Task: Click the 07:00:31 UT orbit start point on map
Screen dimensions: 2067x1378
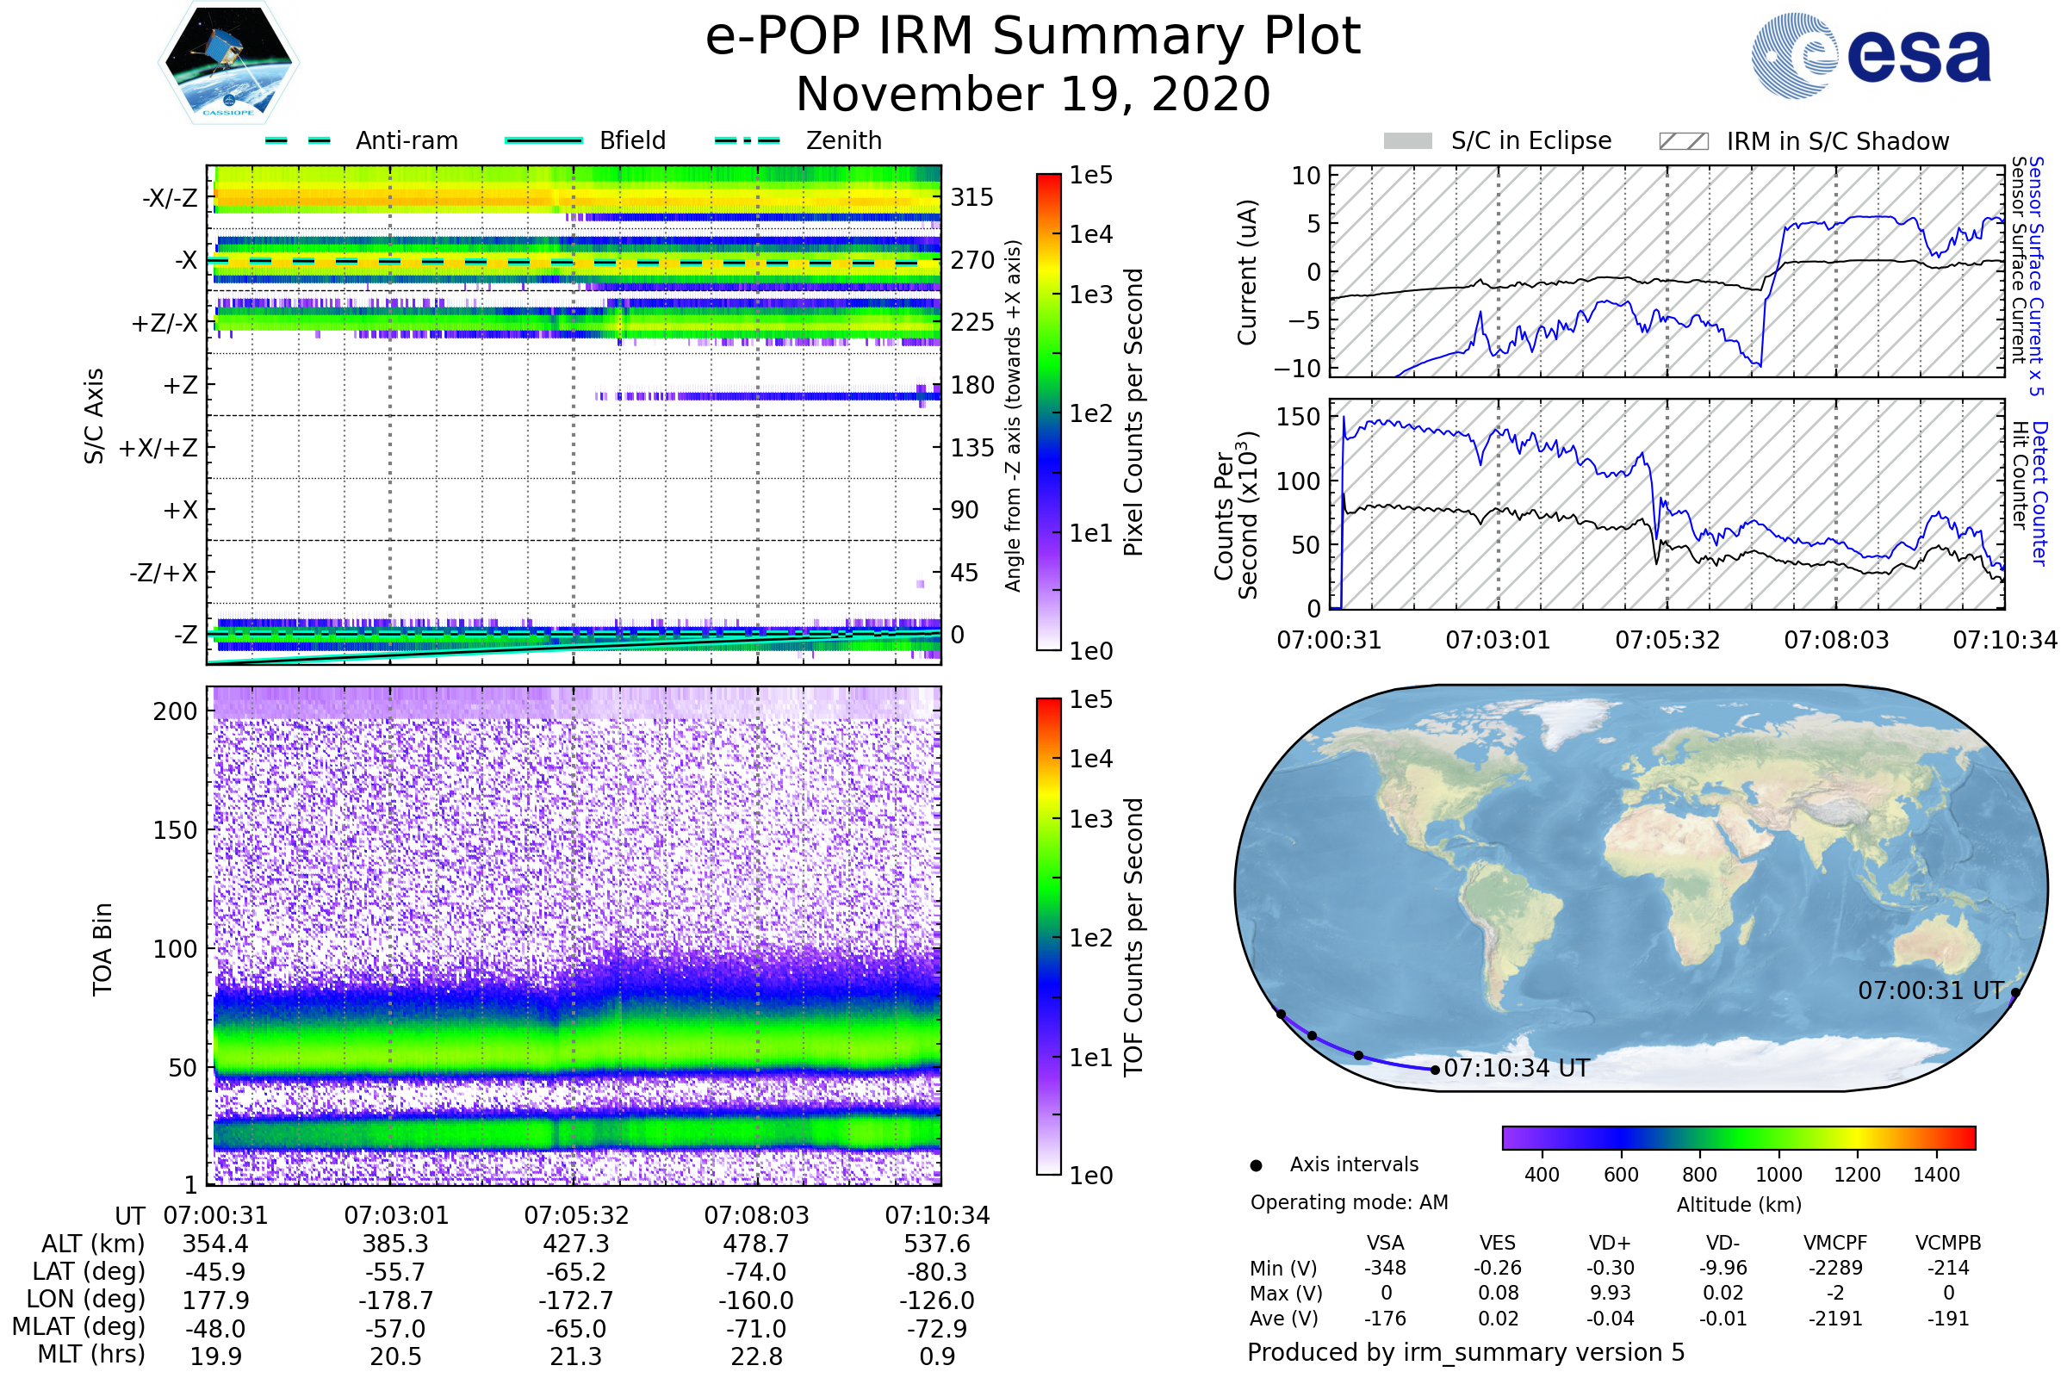Action: (x=2015, y=993)
